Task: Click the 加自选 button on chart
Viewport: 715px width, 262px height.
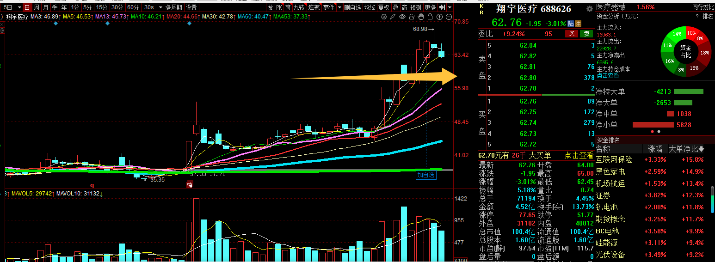Action: tap(426, 175)
